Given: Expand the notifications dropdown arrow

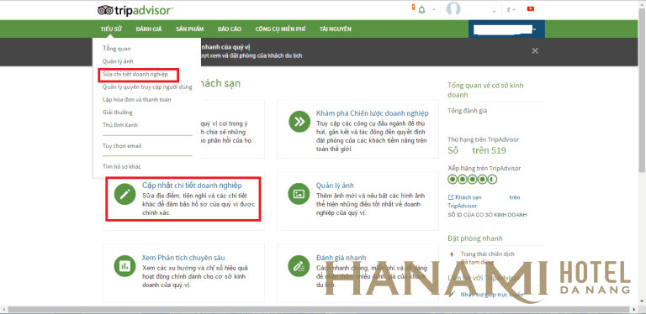Looking at the screenshot, I should (x=434, y=10).
